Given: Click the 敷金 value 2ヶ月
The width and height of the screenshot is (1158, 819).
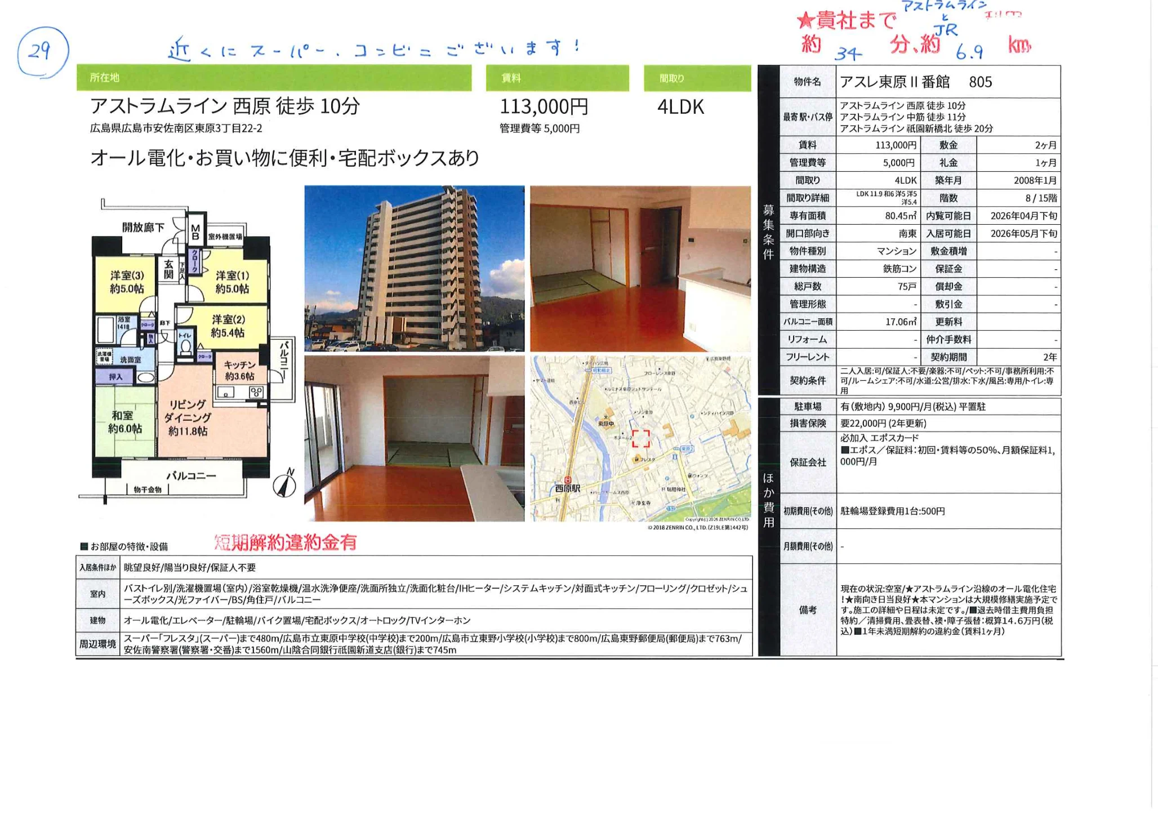Looking at the screenshot, I should pyautogui.click(x=1045, y=145).
